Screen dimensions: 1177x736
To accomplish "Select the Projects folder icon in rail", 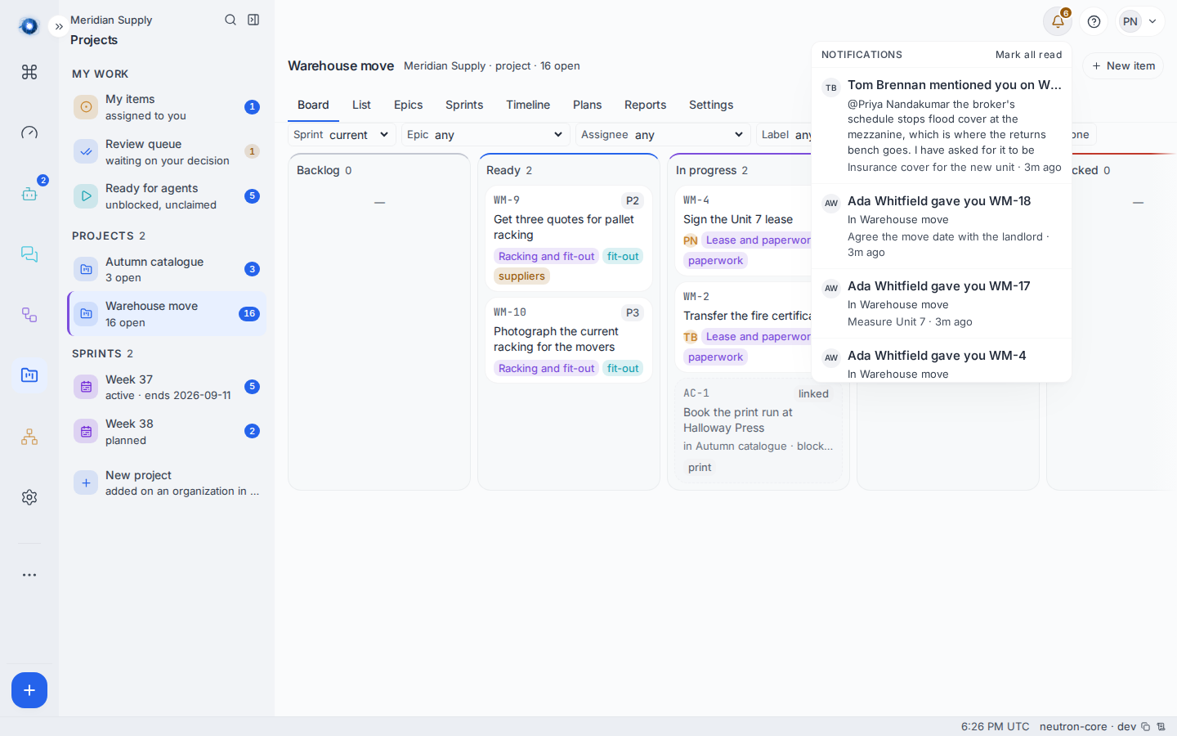I will point(29,375).
